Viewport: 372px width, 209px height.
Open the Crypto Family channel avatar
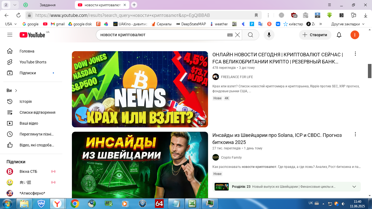click(216, 157)
